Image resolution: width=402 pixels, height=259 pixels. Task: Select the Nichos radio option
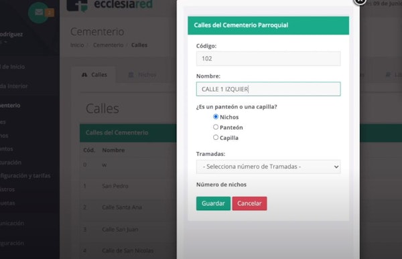pos(216,117)
